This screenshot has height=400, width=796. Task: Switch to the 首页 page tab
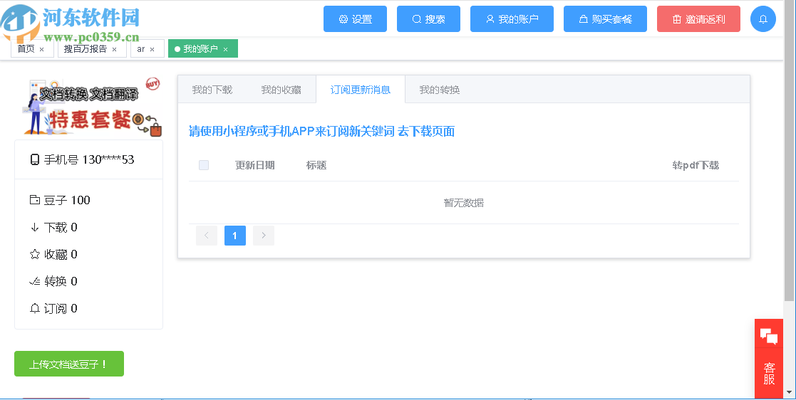coord(26,48)
